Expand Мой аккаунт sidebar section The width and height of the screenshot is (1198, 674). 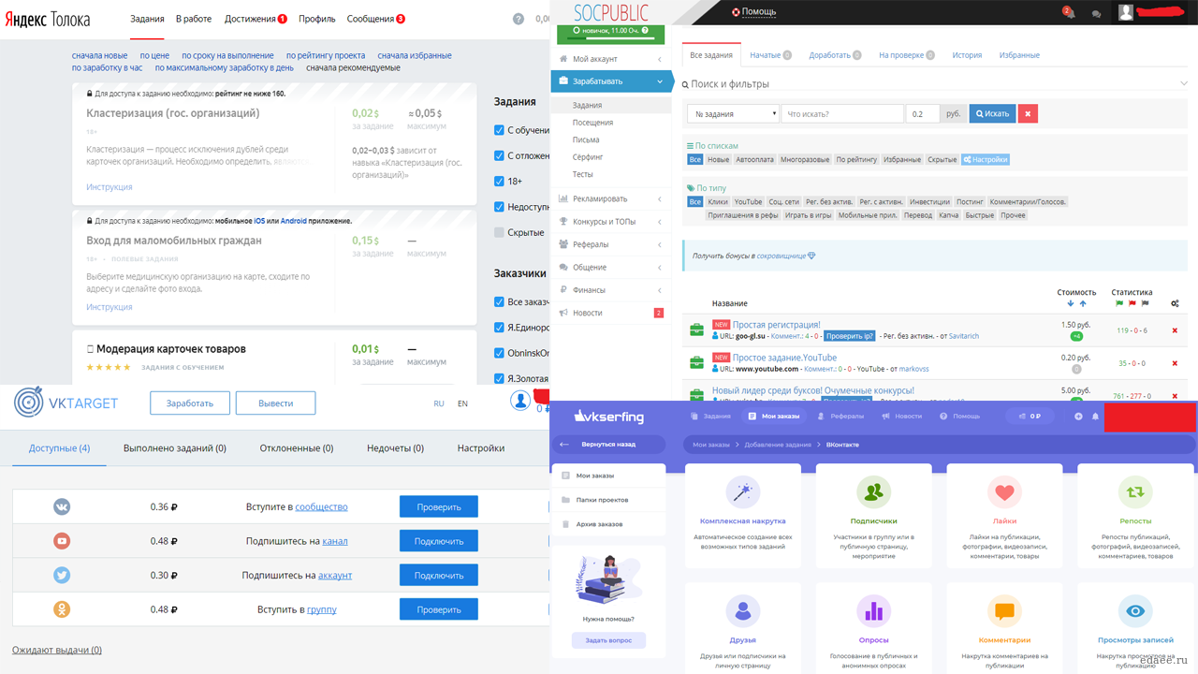(x=611, y=59)
